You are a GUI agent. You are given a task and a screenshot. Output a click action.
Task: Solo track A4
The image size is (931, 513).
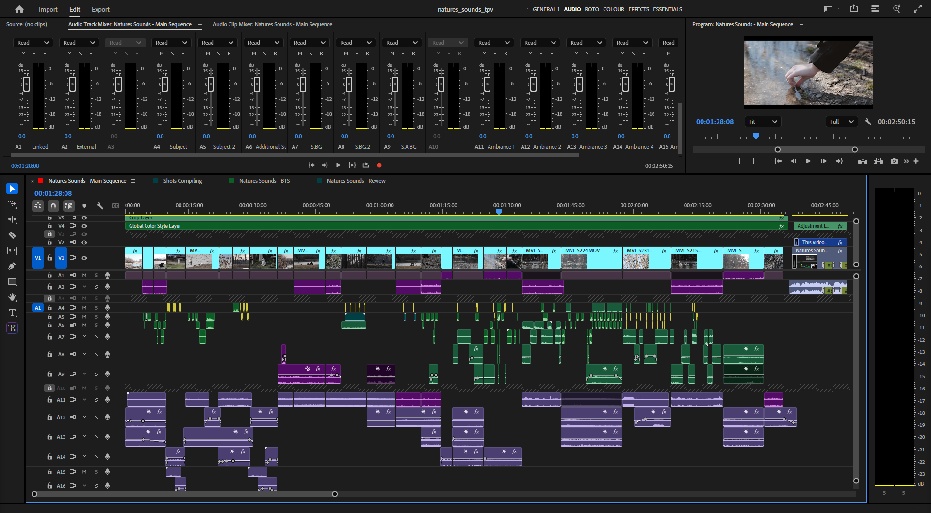click(x=96, y=308)
